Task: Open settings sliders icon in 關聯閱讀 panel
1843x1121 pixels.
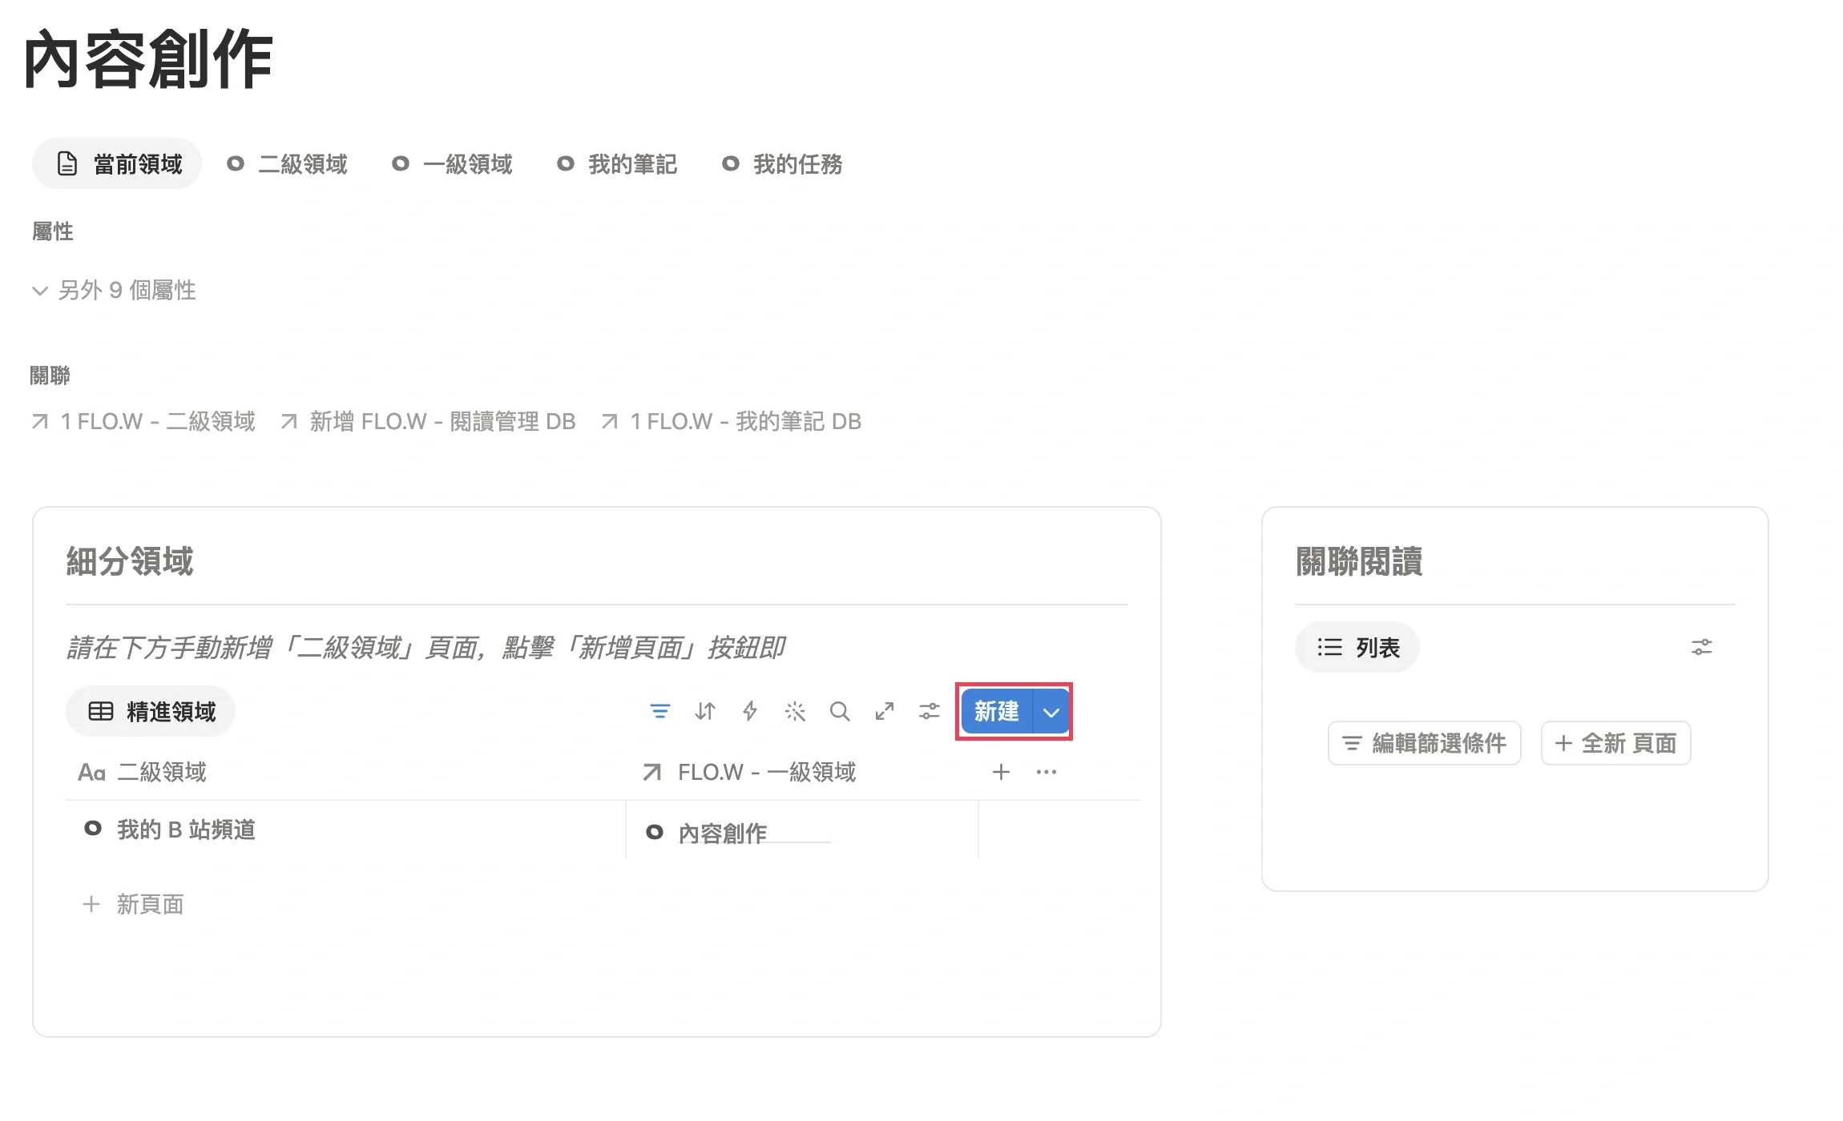Action: [1702, 647]
